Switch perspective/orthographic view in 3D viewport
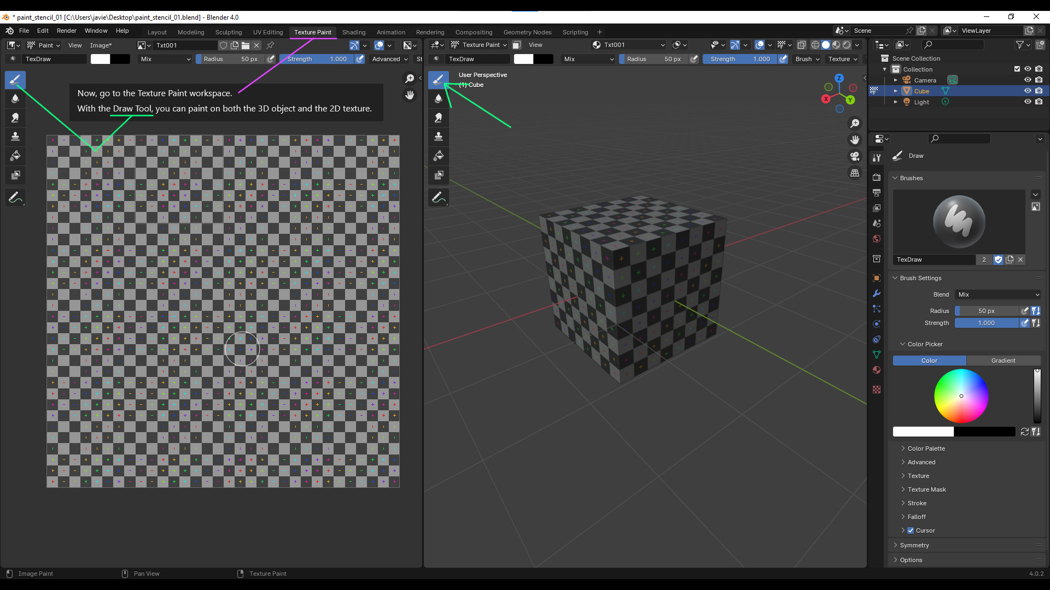1050x590 pixels. pos(855,173)
